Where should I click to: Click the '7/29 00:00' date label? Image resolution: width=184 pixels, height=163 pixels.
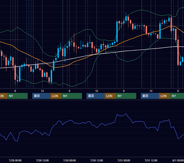[x=15, y=160]
